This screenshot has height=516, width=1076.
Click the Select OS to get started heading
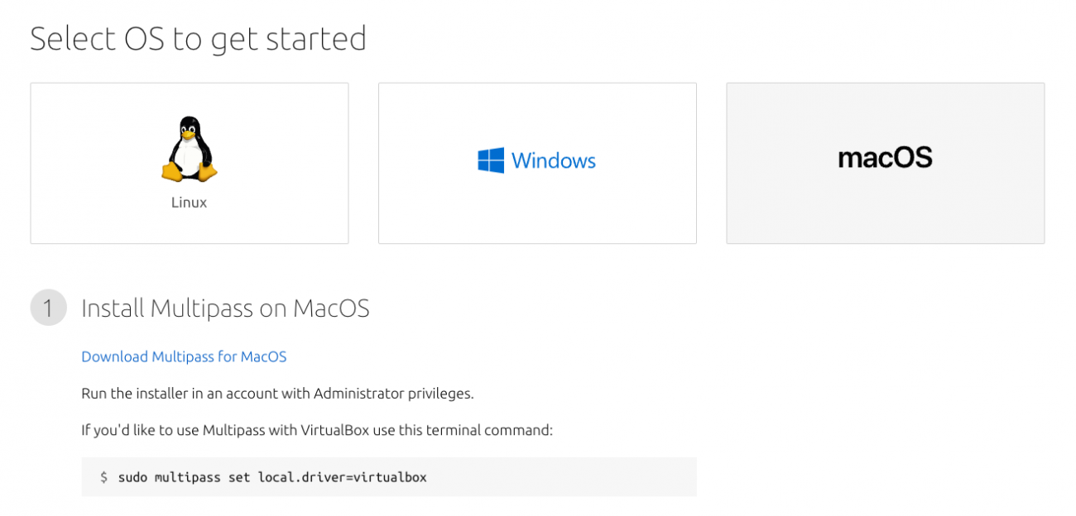pos(199,38)
